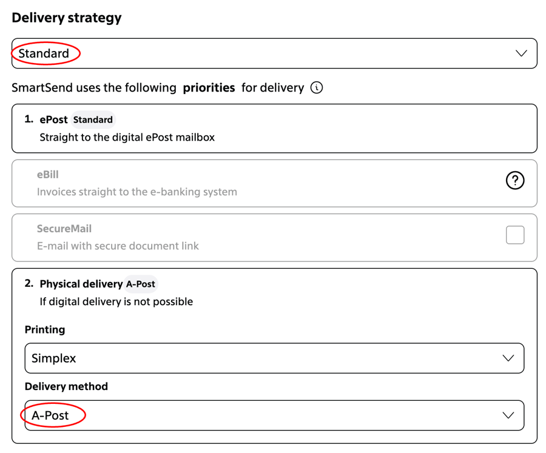The height and width of the screenshot is (453, 546).
Task: Open the info icon next to priorities for delivery
Action: [x=317, y=87]
